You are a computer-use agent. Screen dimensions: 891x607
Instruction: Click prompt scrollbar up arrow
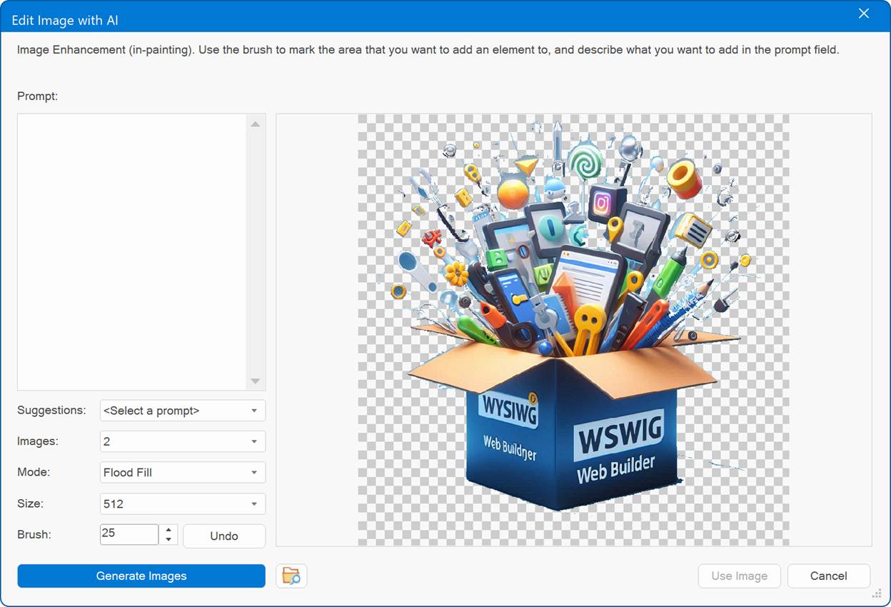click(x=256, y=124)
